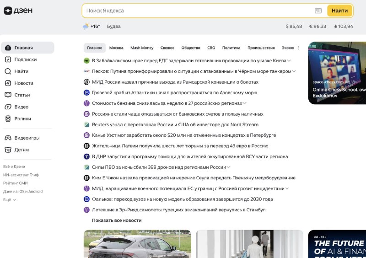Open Всё о Дзене link

(14, 167)
